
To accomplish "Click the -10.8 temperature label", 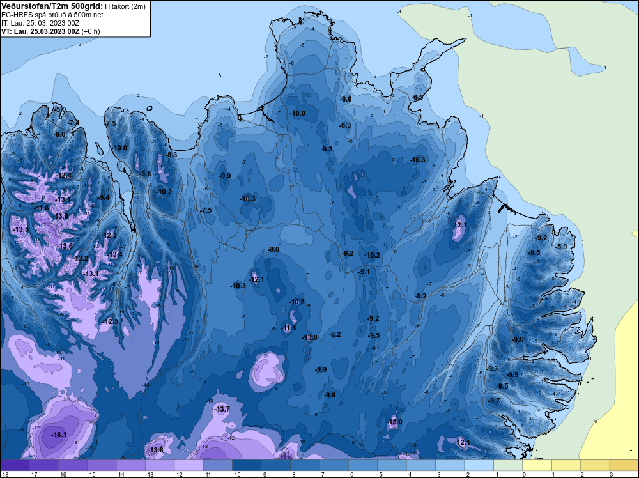I will (297, 302).
